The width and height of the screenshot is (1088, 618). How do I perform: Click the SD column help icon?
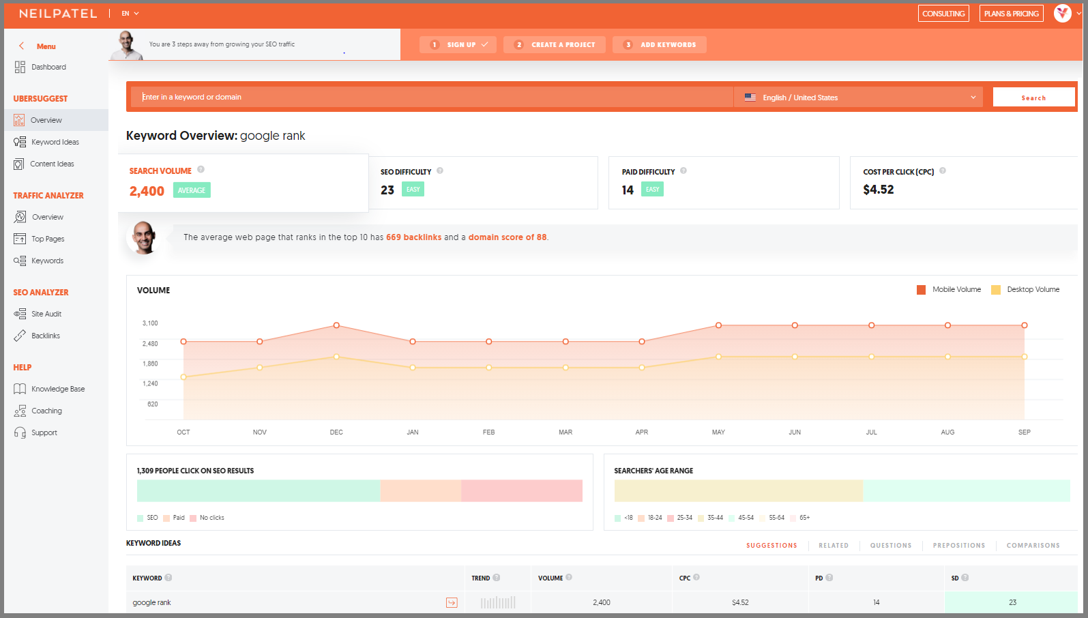pyautogui.click(x=965, y=578)
